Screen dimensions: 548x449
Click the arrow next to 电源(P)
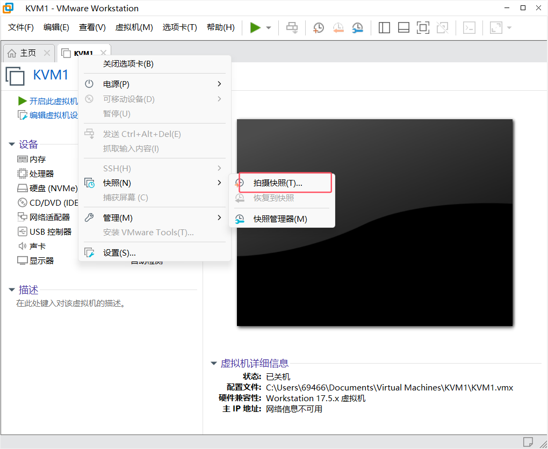click(219, 84)
